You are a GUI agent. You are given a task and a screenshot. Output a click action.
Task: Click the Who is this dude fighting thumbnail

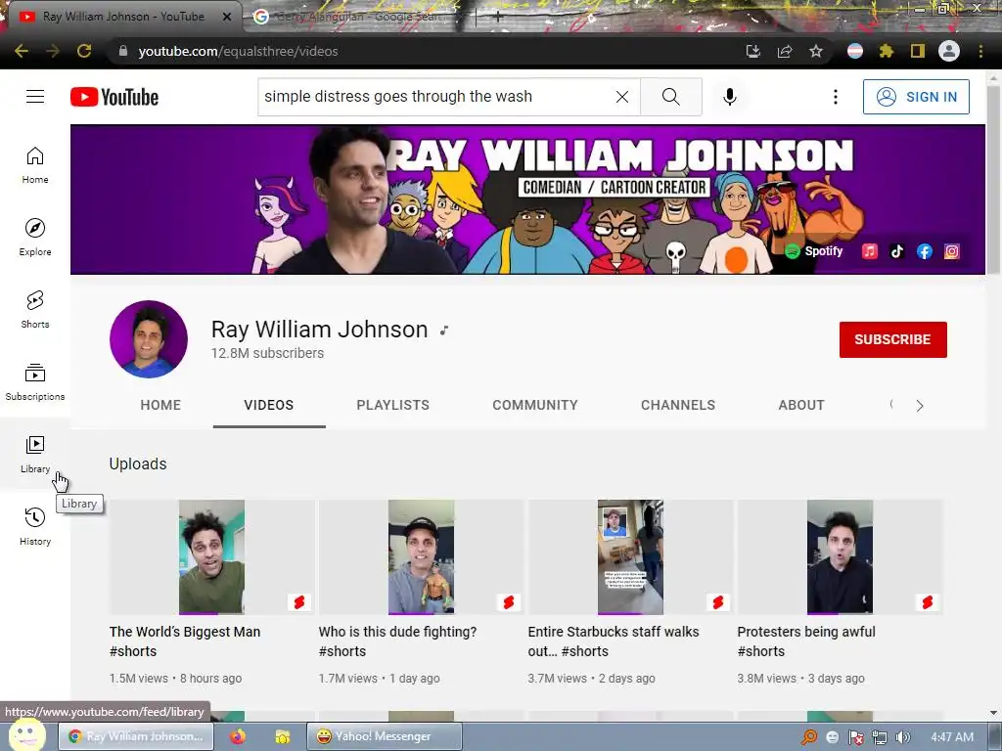[421, 556]
